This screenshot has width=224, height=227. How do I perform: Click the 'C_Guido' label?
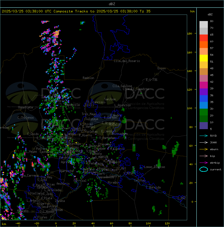pos(33,134)
